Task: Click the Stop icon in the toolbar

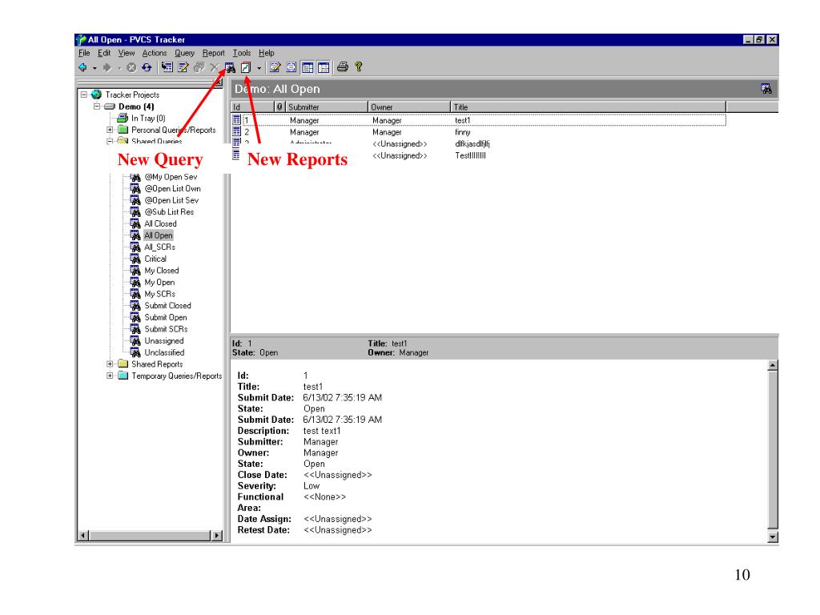Action: (132, 67)
